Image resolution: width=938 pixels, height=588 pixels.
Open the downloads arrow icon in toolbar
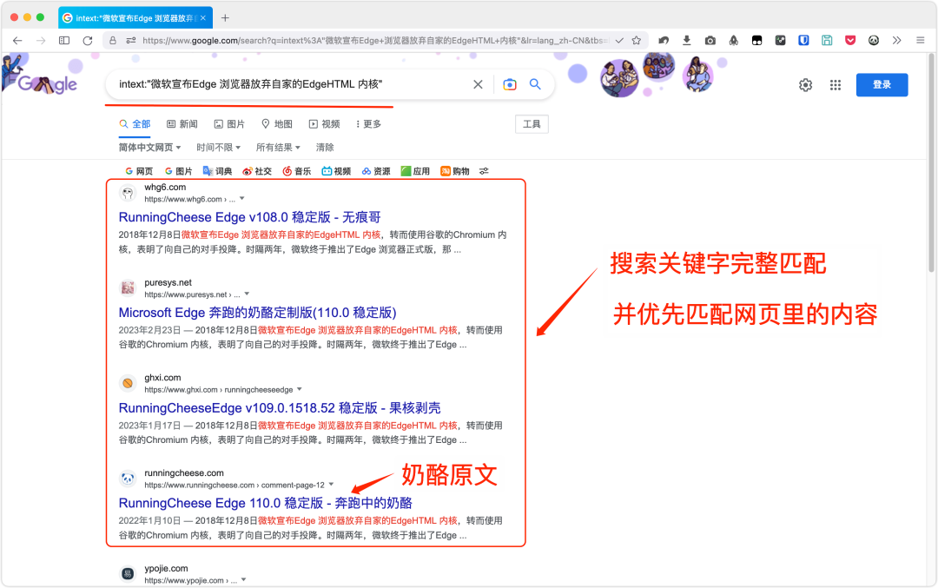(x=687, y=41)
